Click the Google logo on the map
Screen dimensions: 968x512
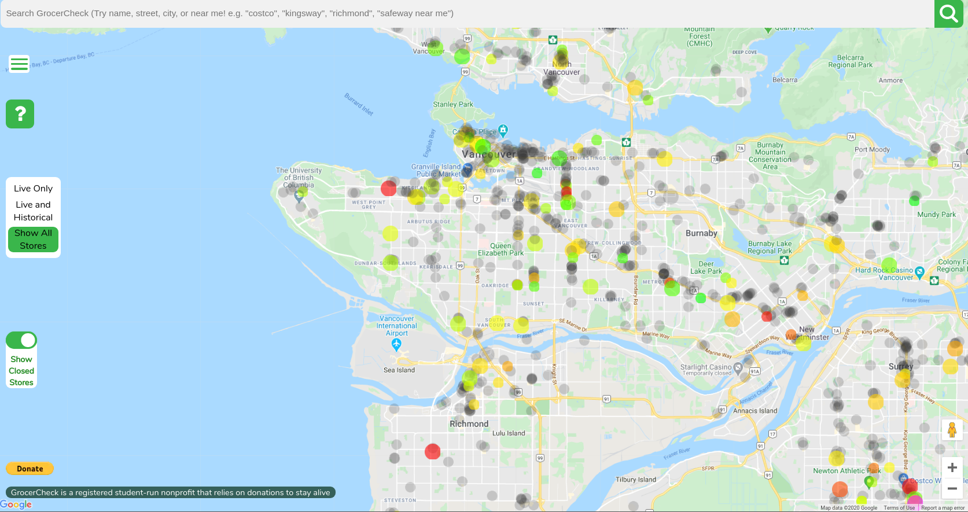coord(16,504)
